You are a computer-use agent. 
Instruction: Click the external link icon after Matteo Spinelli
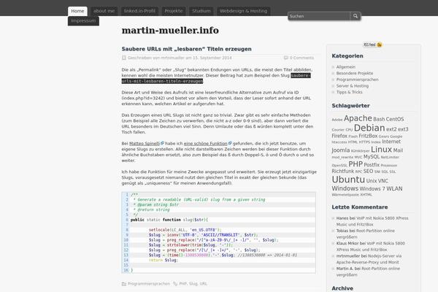(162, 143)
